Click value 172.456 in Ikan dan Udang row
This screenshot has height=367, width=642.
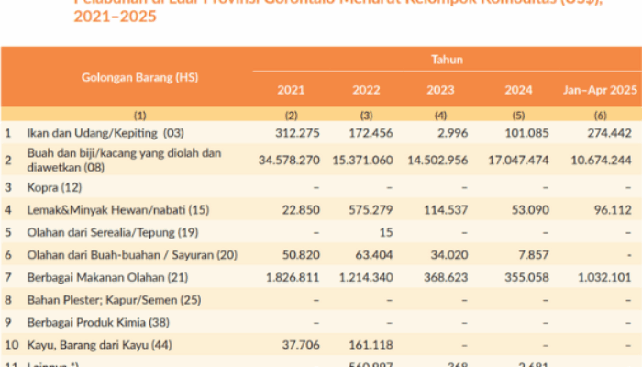point(371,133)
